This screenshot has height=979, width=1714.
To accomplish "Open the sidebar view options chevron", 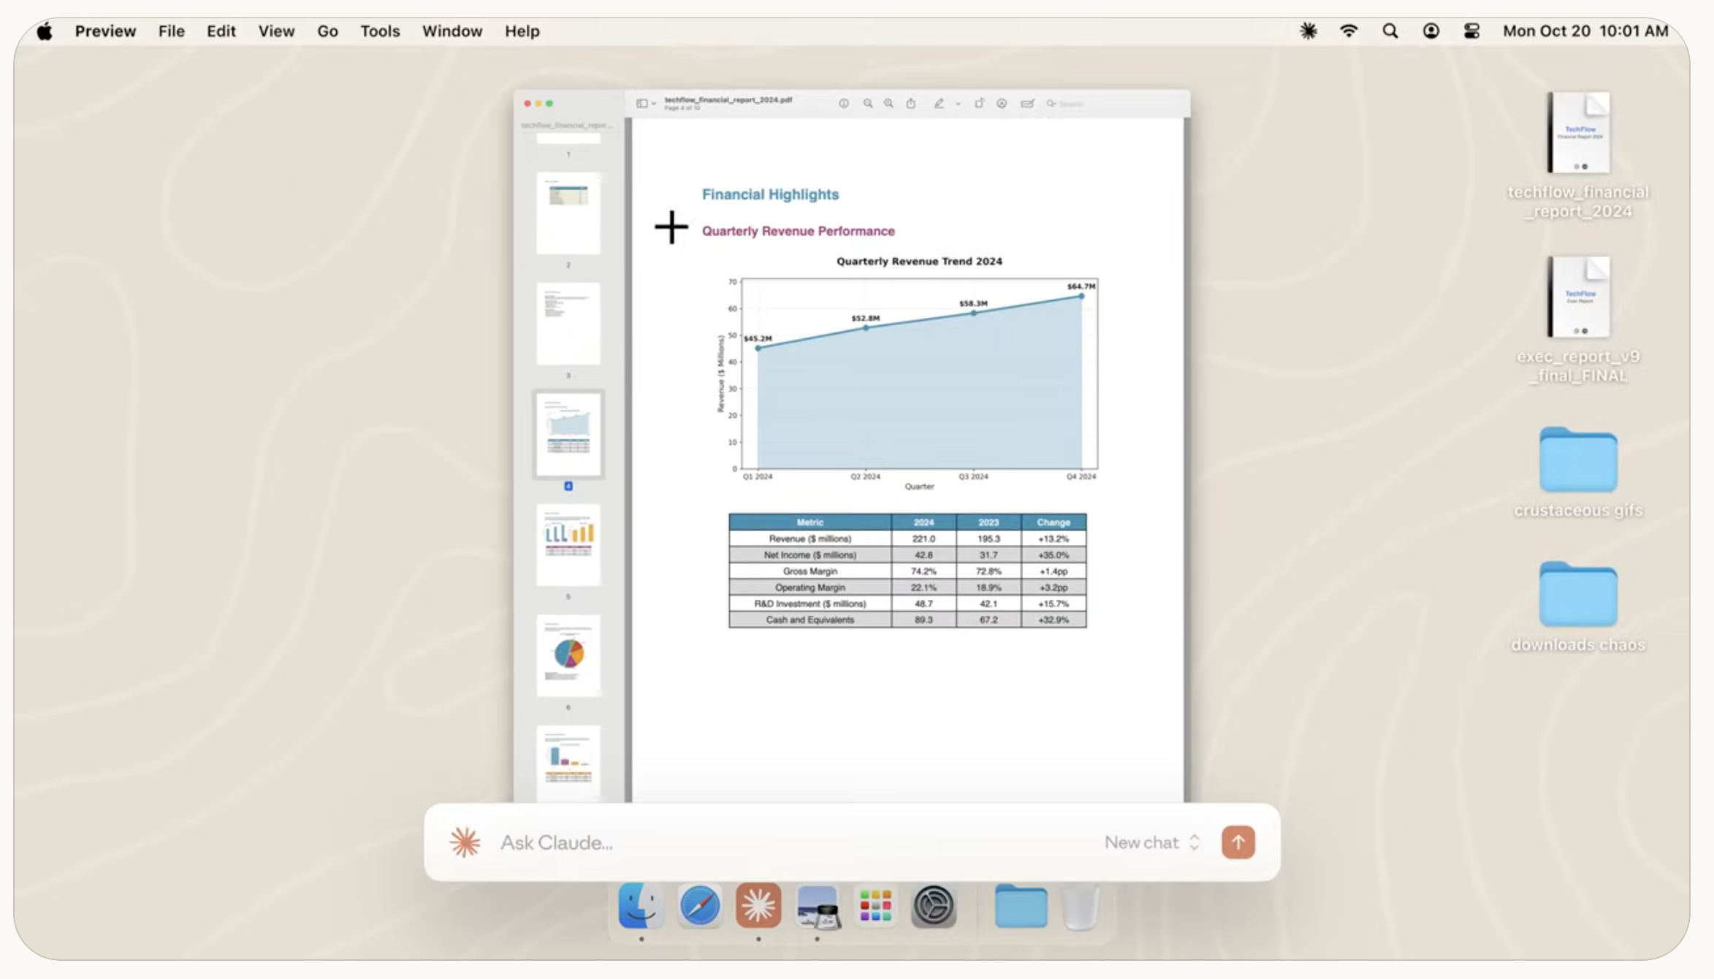I will 654,104.
